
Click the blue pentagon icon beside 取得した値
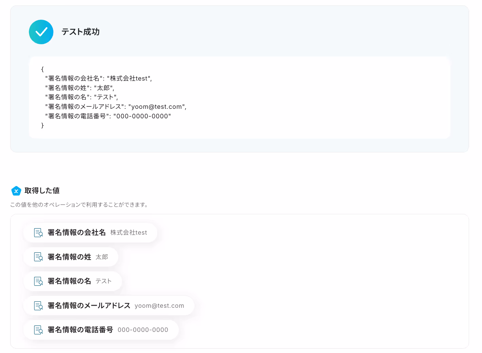[x=16, y=191]
